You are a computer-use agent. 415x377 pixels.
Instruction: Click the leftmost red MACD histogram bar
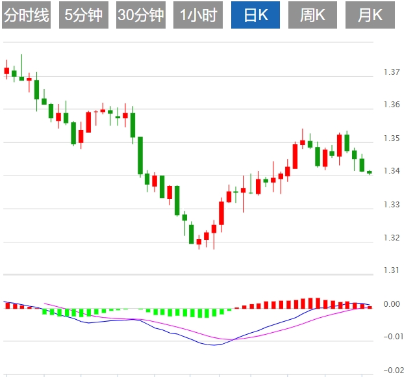(x=6, y=305)
